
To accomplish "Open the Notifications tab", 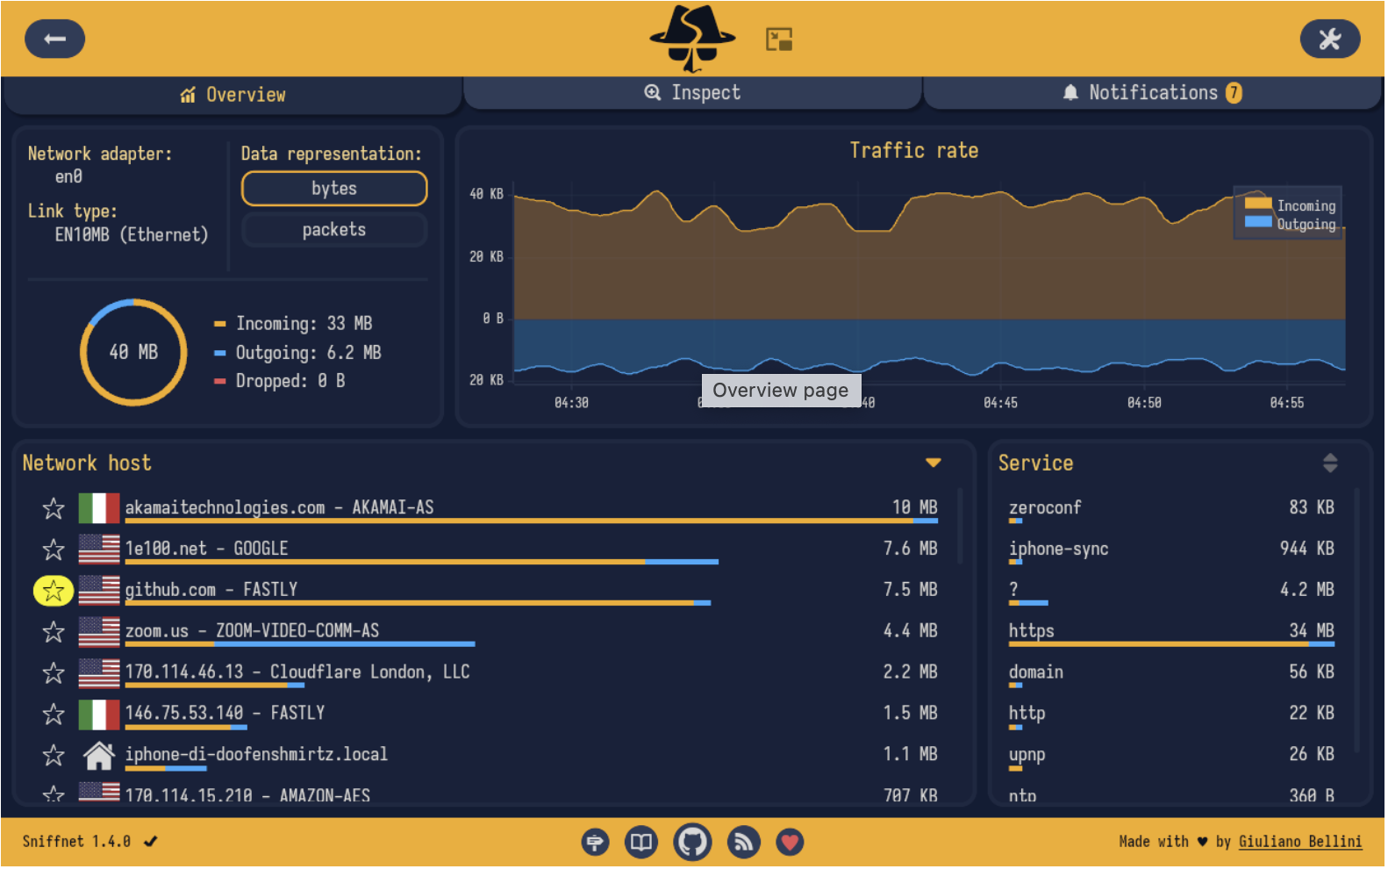I will [1151, 93].
